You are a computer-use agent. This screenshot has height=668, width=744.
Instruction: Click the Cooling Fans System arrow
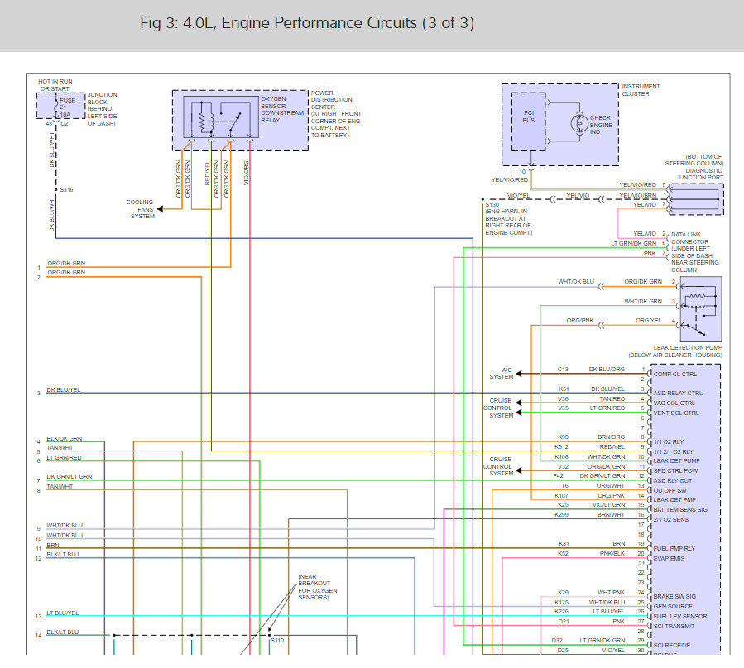[161, 209]
